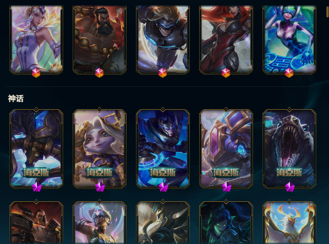
Task: Click purple gem under first Hextech card
Action: pos(37,187)
